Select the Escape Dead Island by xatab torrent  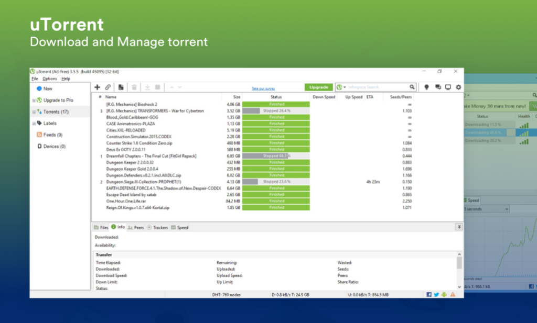click(x=253, y=195)
